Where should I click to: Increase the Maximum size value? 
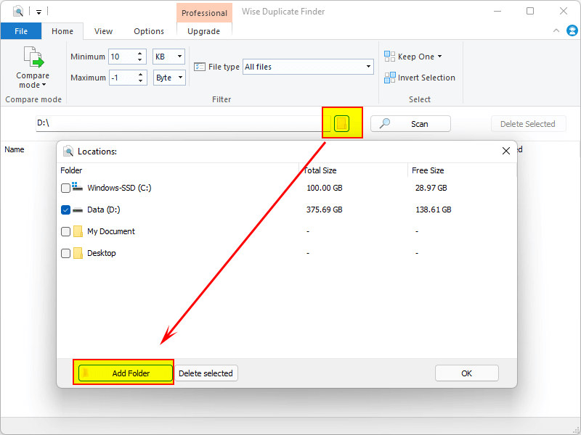[140, 75]
